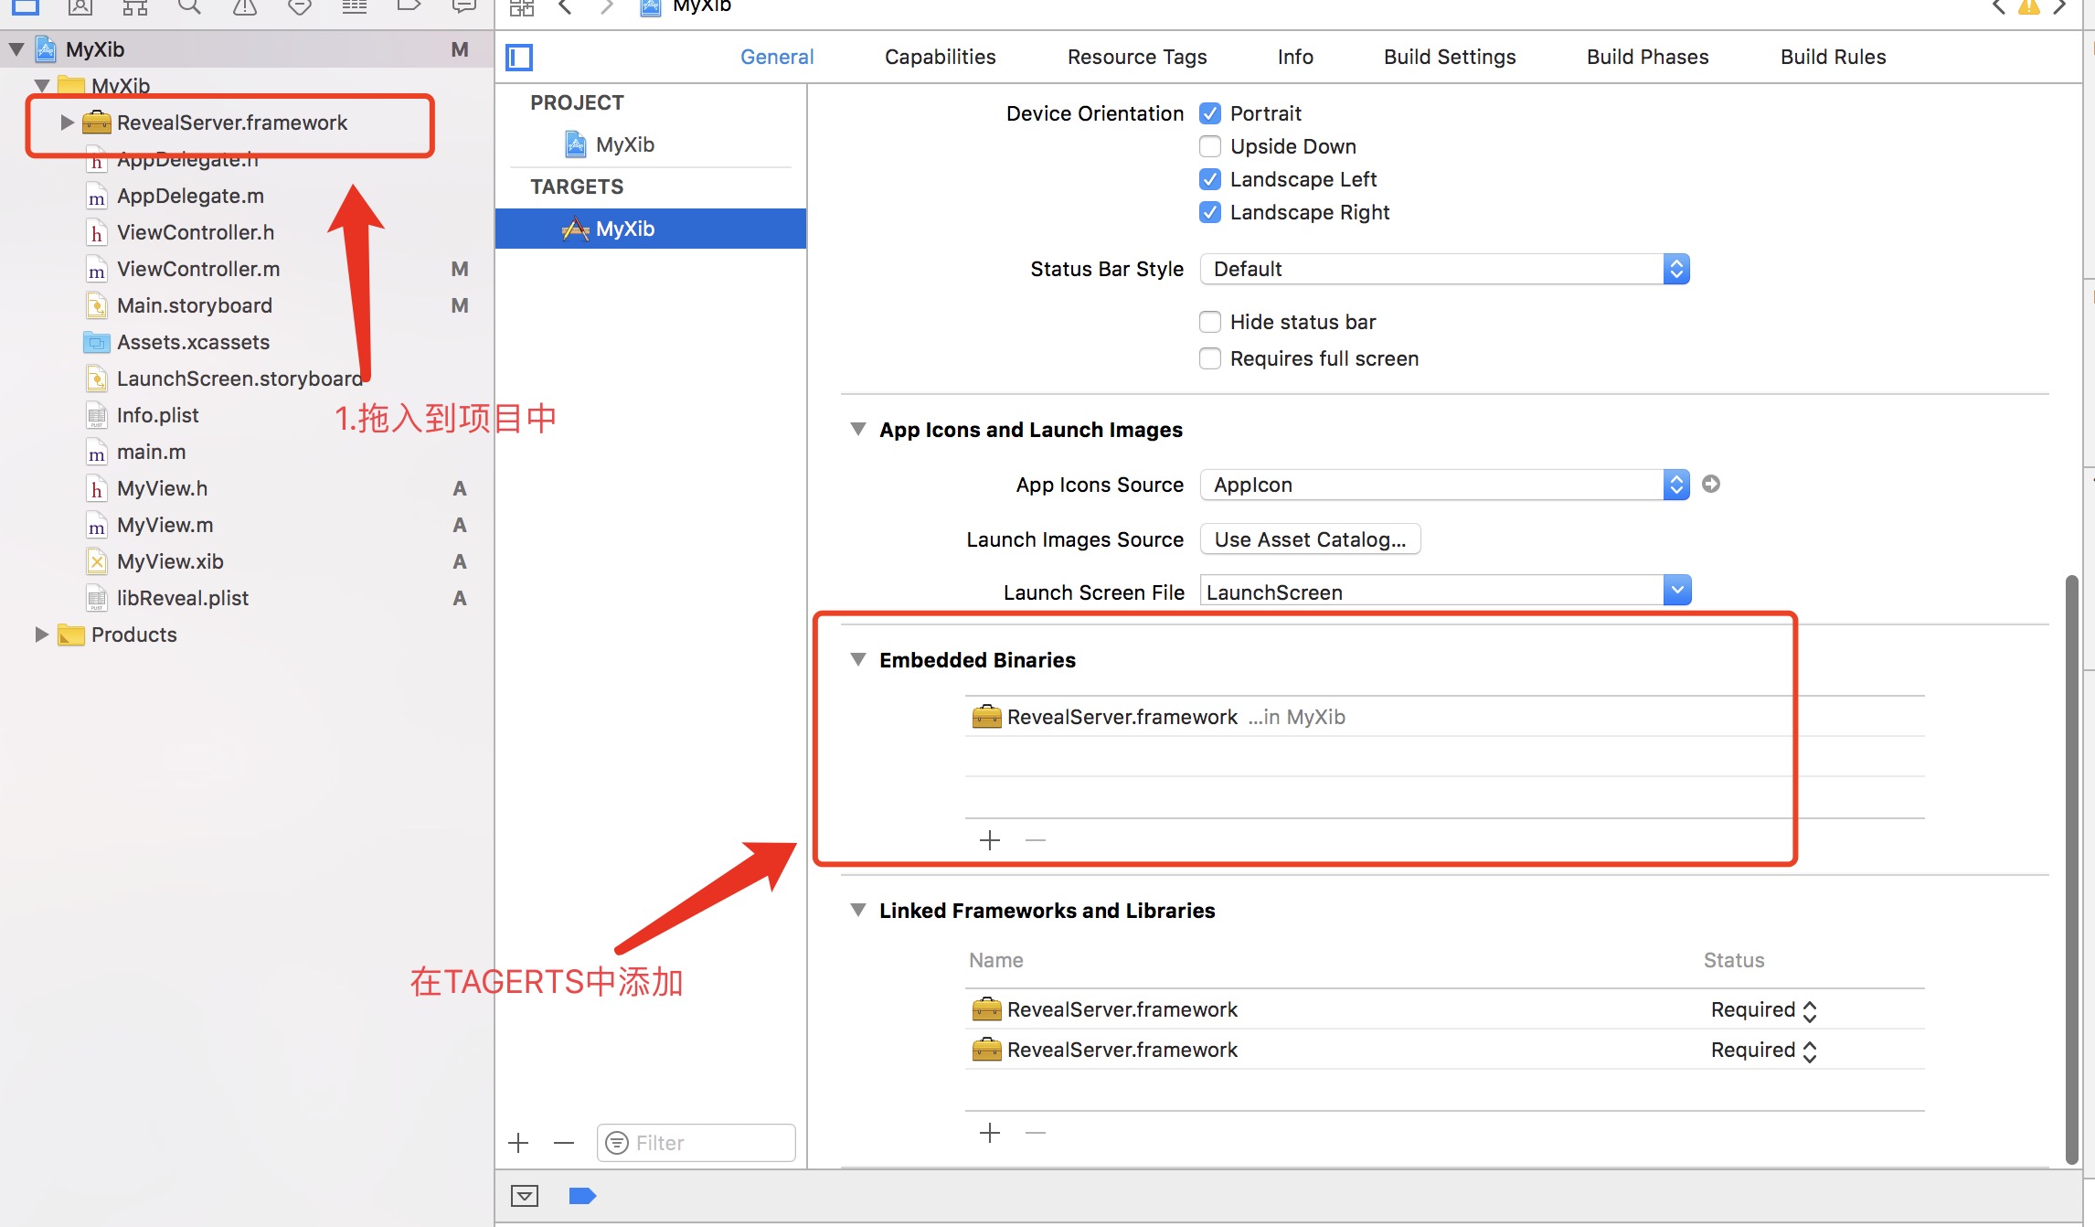
Task: Open the Issue navigator warning icon
Action: 244,7
